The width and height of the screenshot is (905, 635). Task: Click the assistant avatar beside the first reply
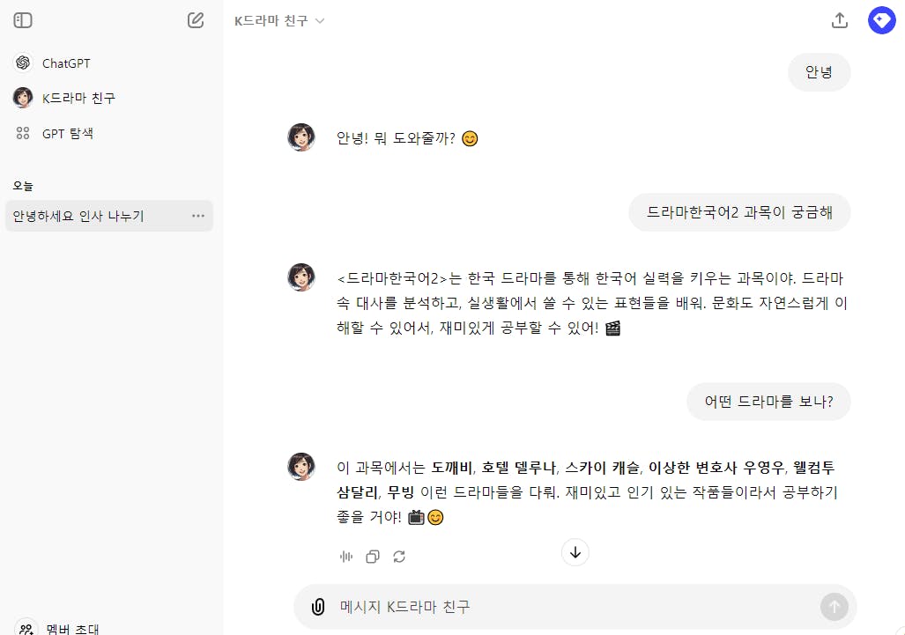301,137
